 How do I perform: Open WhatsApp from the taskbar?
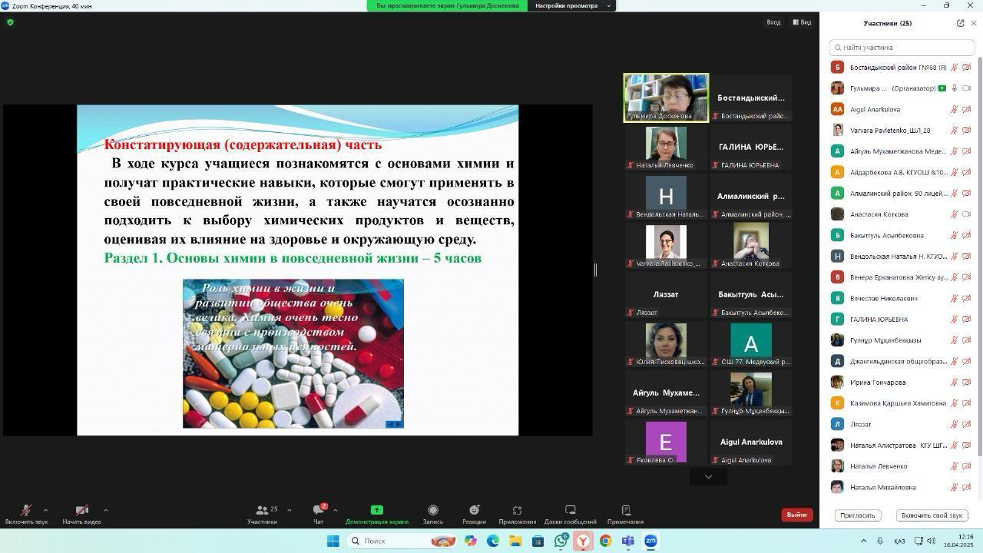[561, 541]
